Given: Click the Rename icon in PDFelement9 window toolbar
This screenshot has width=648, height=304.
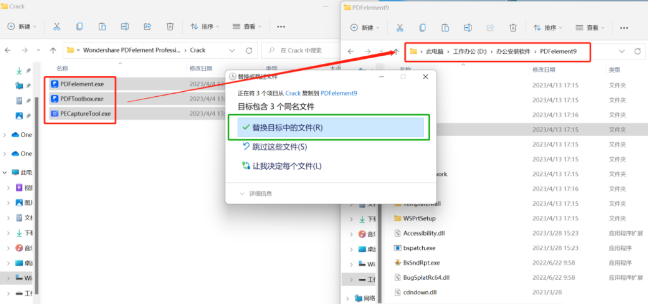Looking at the screenshot, I should (468, 27).
